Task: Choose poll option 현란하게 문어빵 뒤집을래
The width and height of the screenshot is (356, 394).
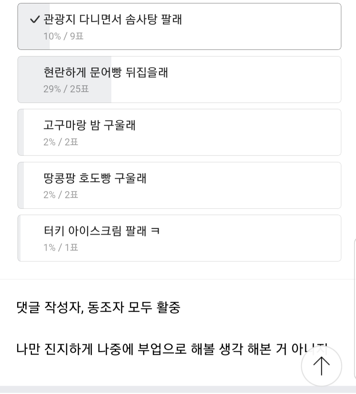Action: (x=179, y=79)
